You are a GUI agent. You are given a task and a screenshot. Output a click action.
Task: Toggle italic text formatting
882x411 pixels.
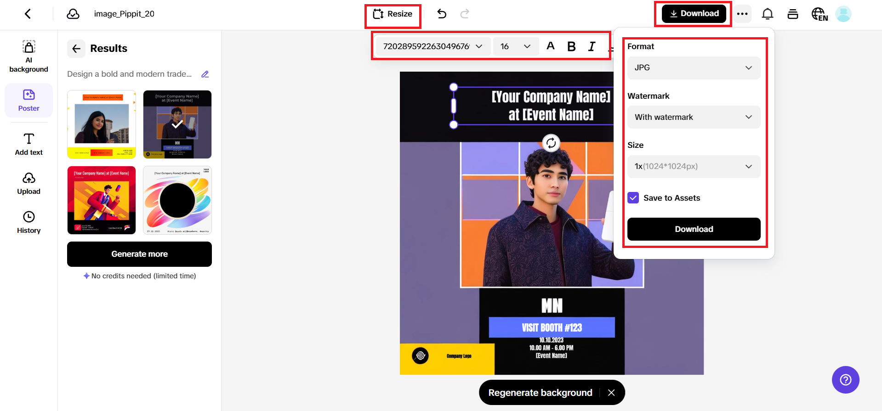[592, 46]
